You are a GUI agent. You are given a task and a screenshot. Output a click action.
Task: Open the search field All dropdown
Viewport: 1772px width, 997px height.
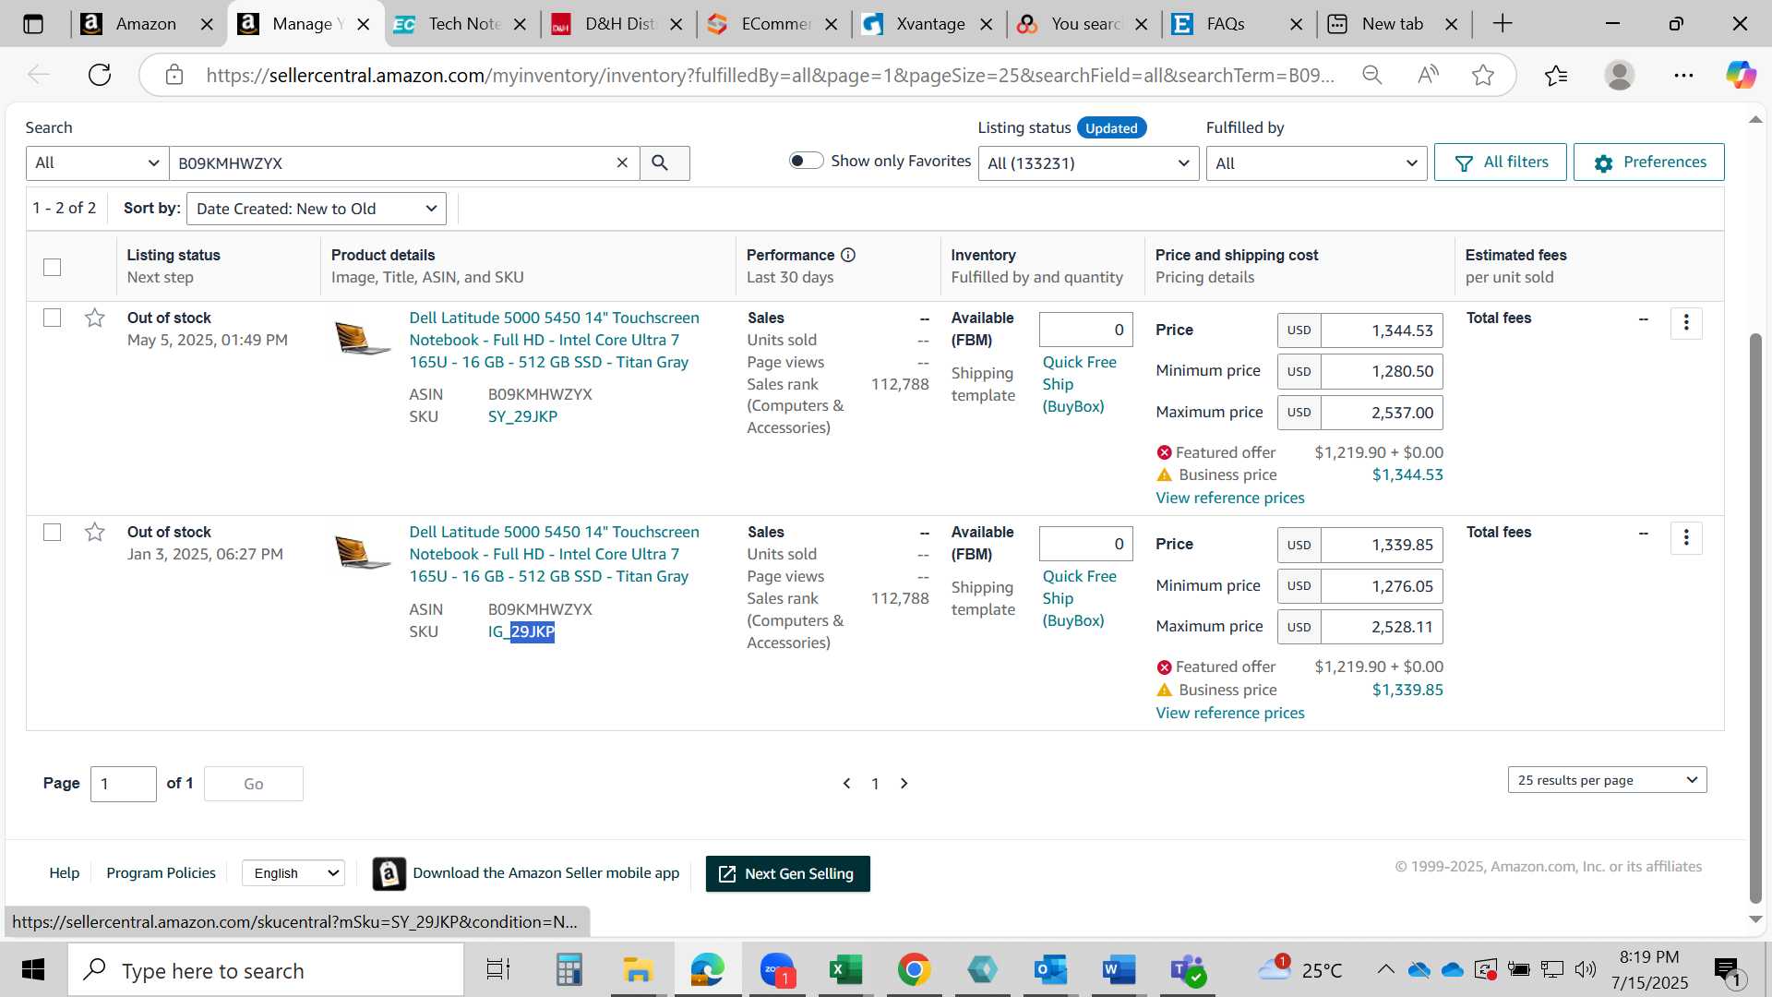(x=97, y=163)
